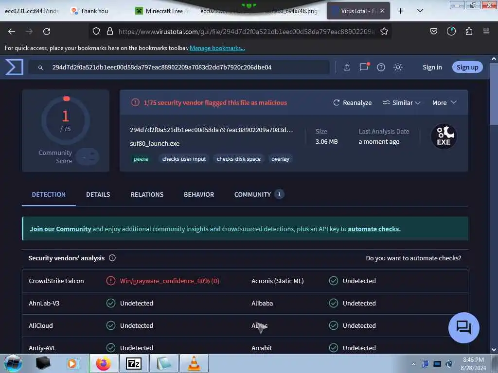Viewport: 498px width, 373px height.
Task: Click the EXE file type icon
Action: click(444, 136)
